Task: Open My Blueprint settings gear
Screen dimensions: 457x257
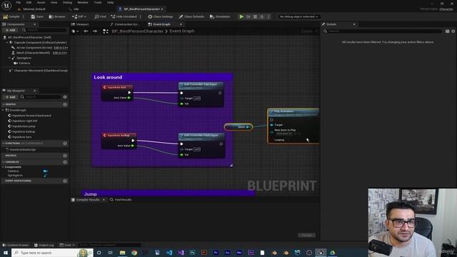Action: (65, 97)
